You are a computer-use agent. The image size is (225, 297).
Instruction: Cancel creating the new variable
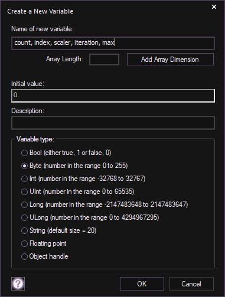(x=191, y=283)
